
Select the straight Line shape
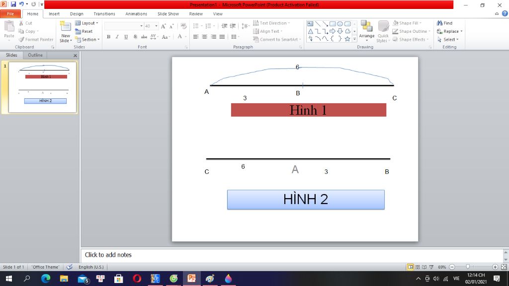pos(318,24)
